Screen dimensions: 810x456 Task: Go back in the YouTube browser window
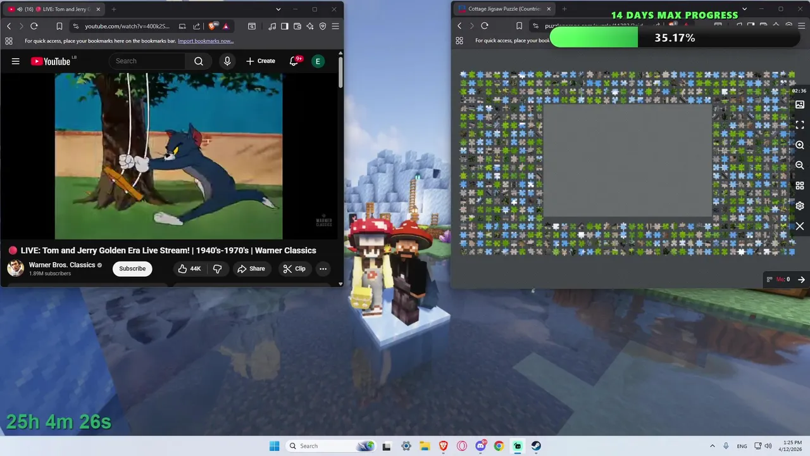(9, 26)
